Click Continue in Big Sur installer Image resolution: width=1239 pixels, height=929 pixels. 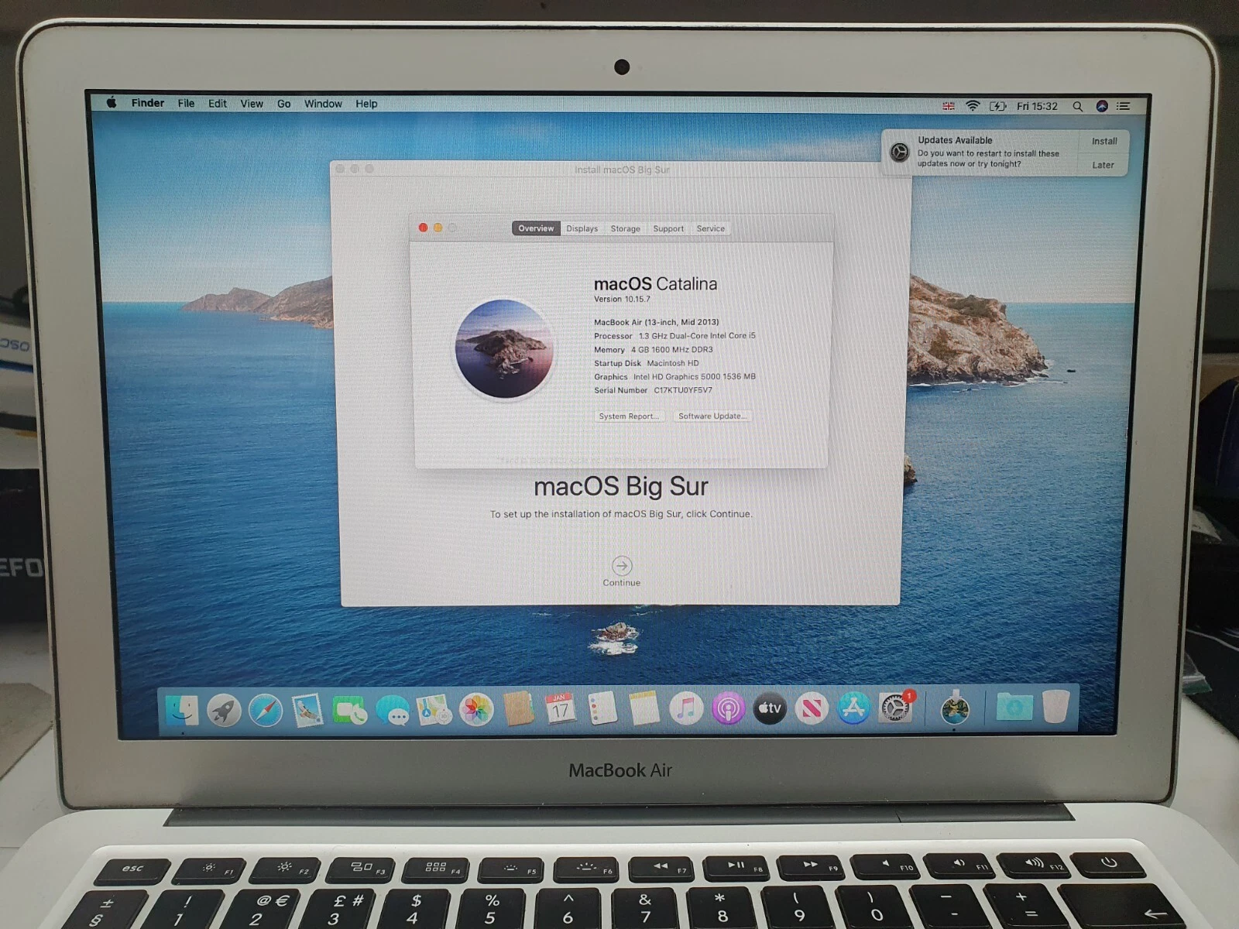(622, 571)
